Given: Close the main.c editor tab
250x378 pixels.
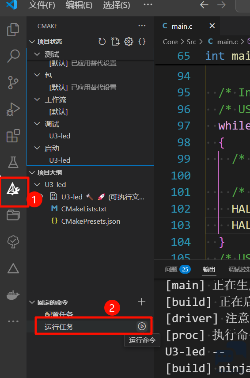Looking at the screenshot, I should 212,26.
